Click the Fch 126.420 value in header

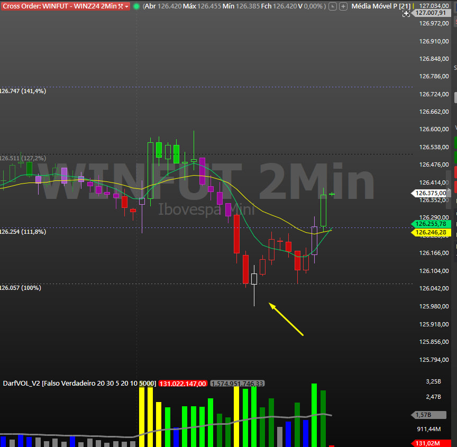pyautogui.click(x=279, y=6)
